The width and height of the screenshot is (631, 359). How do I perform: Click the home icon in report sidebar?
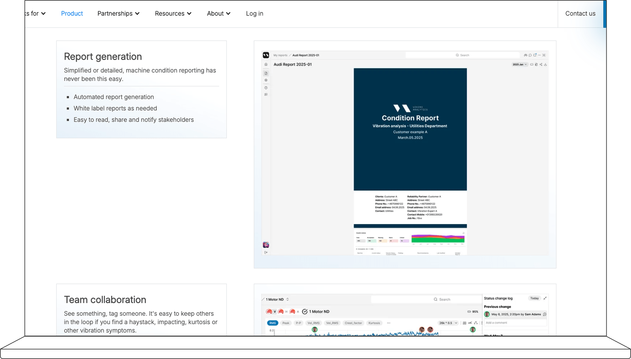tap(266, 65)
